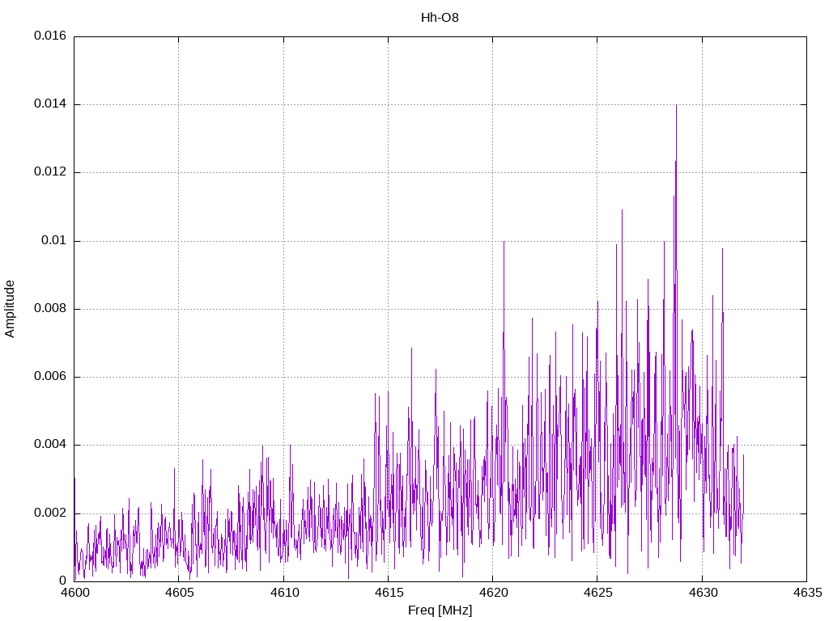
Task: Select the 0.014 y-axis tick label
Action: (x=50, y=104)
